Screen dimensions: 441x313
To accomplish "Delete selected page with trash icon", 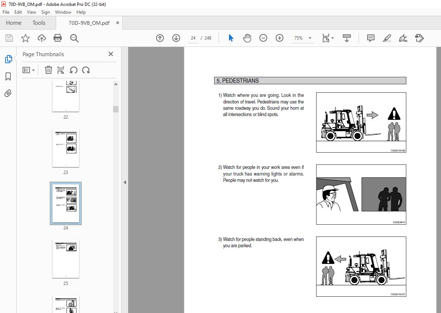I will (x=48, y=70).
